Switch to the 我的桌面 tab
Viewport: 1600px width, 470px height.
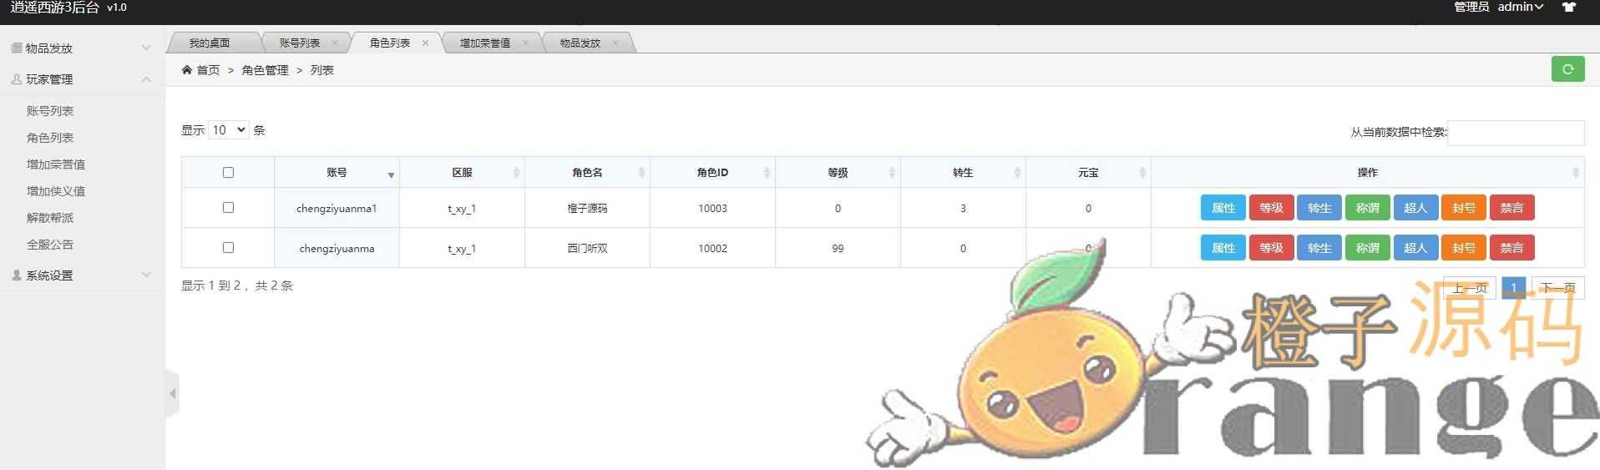coord(209,43)
